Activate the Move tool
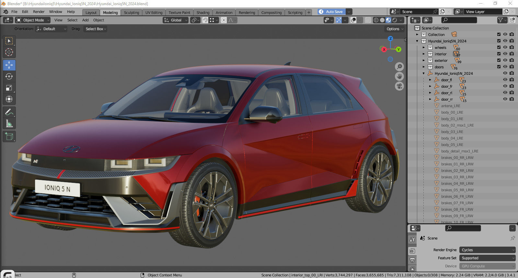 pos(9,65)
